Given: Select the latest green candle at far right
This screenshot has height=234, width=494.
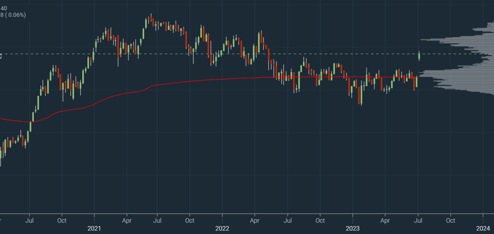Looking at the screenshot, I should point(419,56).
